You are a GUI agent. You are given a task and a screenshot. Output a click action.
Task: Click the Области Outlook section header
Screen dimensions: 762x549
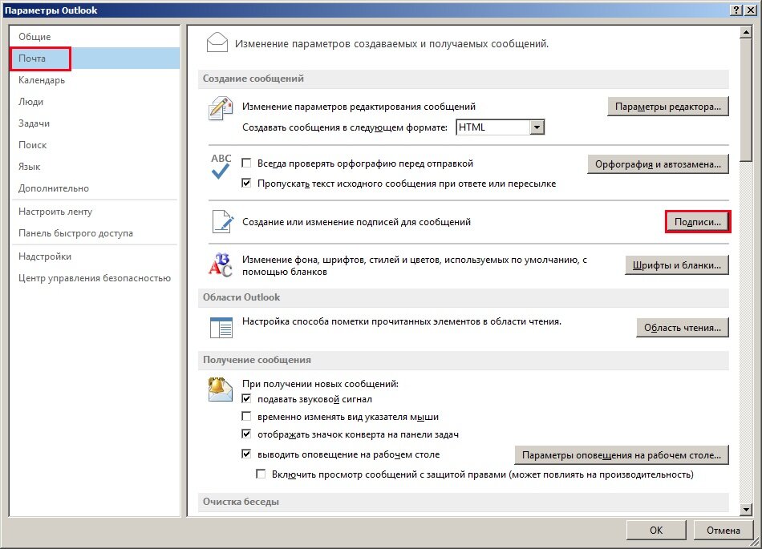[x=463, y=297]
